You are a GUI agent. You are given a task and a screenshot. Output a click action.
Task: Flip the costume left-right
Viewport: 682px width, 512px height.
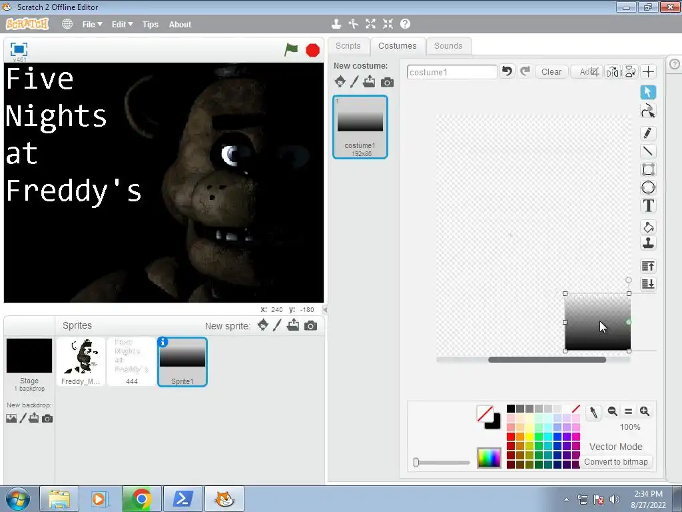click(613, 72)
